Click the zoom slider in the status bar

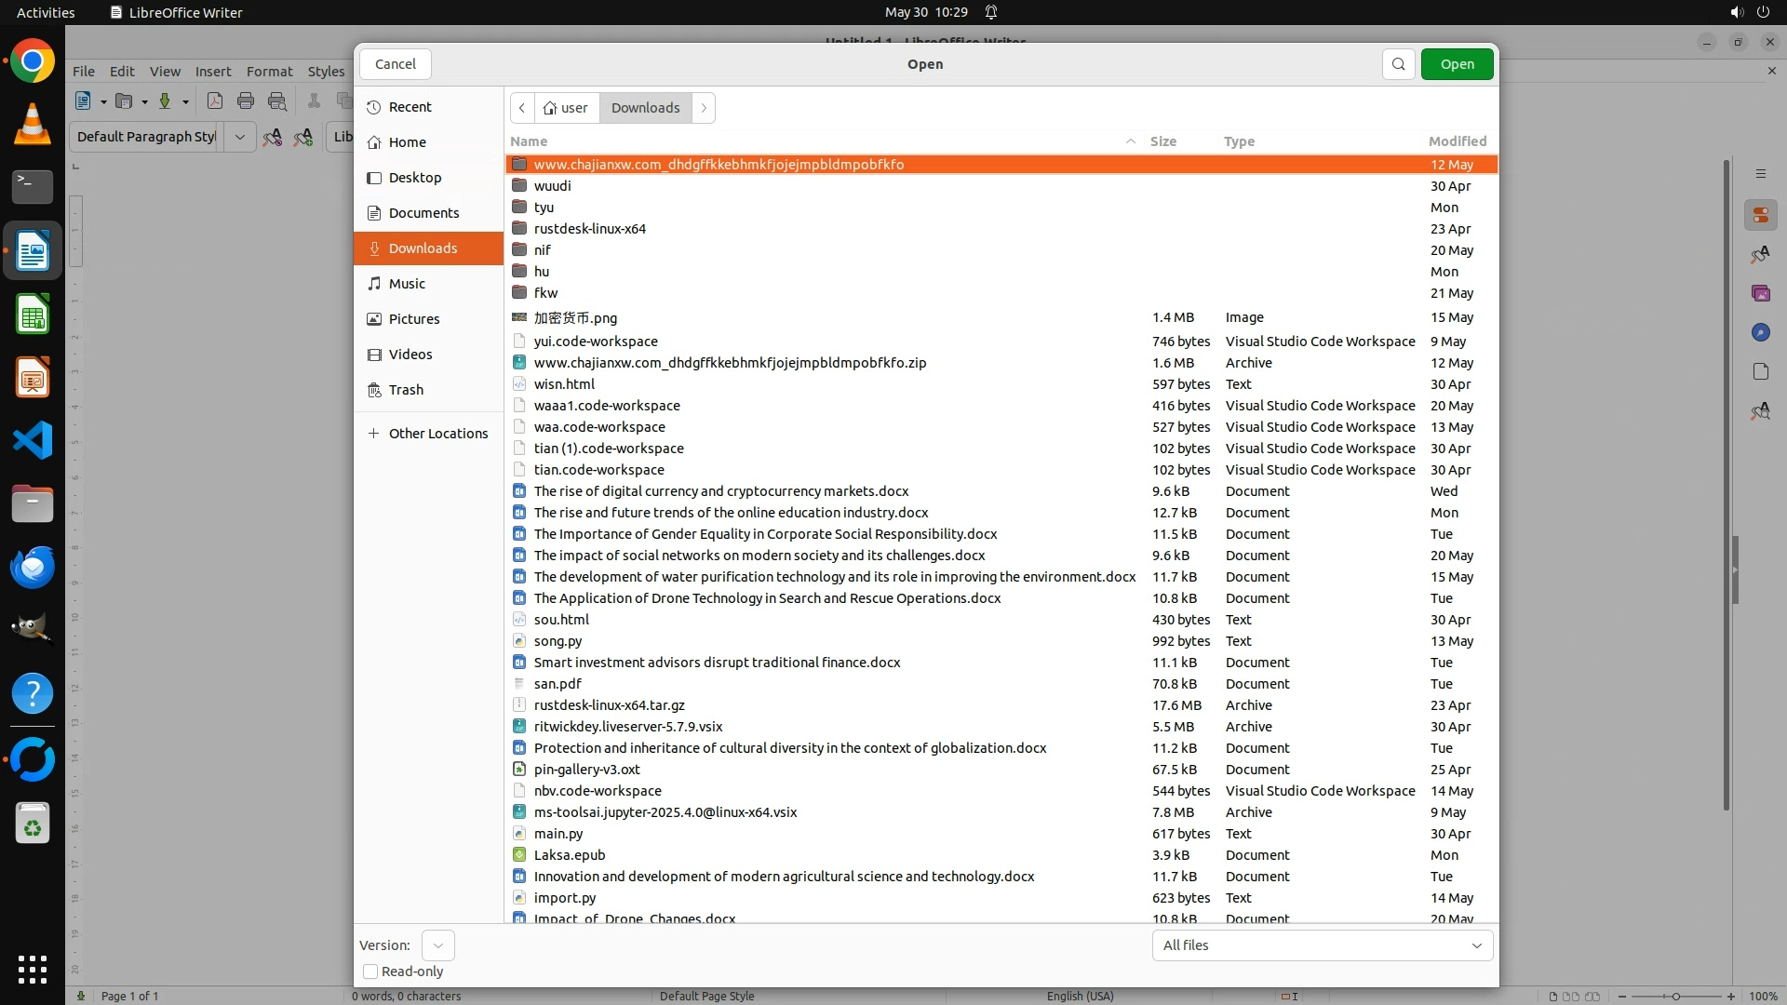1675,997
